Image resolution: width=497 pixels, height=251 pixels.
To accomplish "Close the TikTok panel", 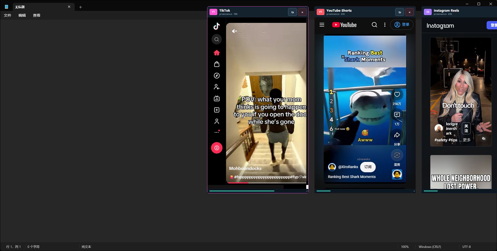I will tap(302, 12).
